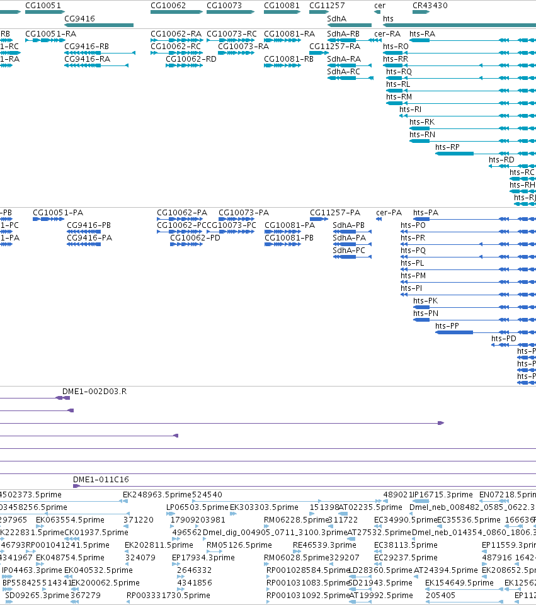Open transcript label CG10062-RA
Viewport: 536px width, 605px height.
176,33
